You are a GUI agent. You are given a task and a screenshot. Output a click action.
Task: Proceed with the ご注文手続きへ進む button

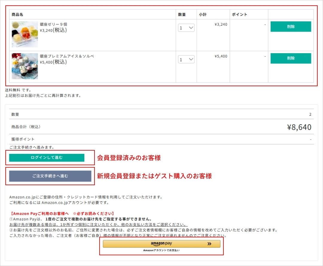click(x=50, y=176)
